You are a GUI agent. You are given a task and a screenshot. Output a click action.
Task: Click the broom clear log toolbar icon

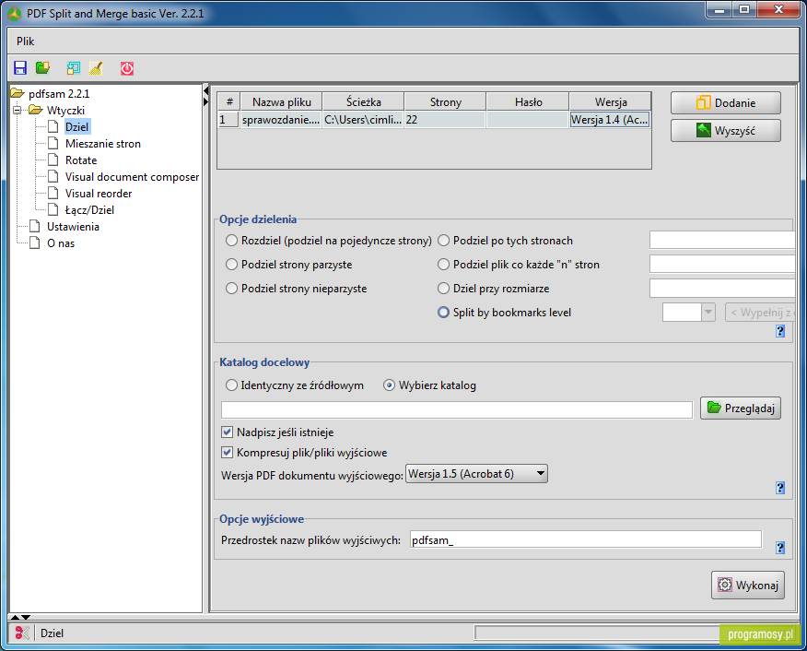(96, 68)
